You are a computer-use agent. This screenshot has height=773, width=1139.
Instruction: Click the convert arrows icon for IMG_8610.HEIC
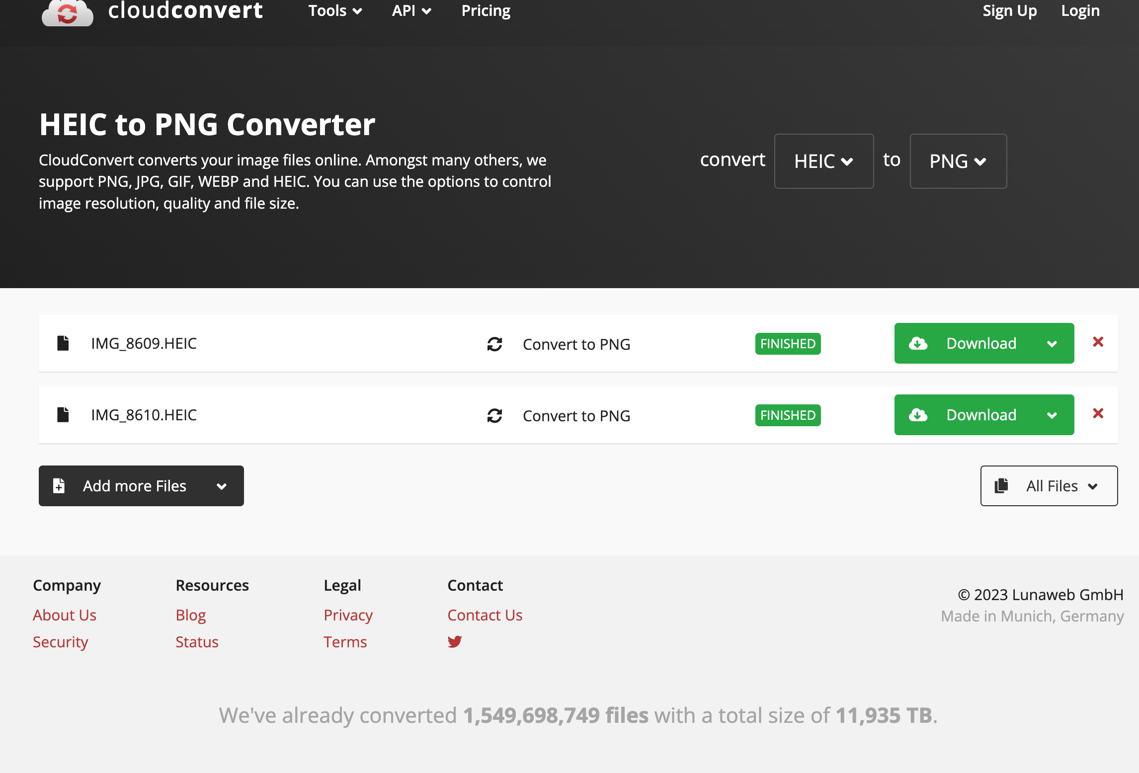pos(494,415)
